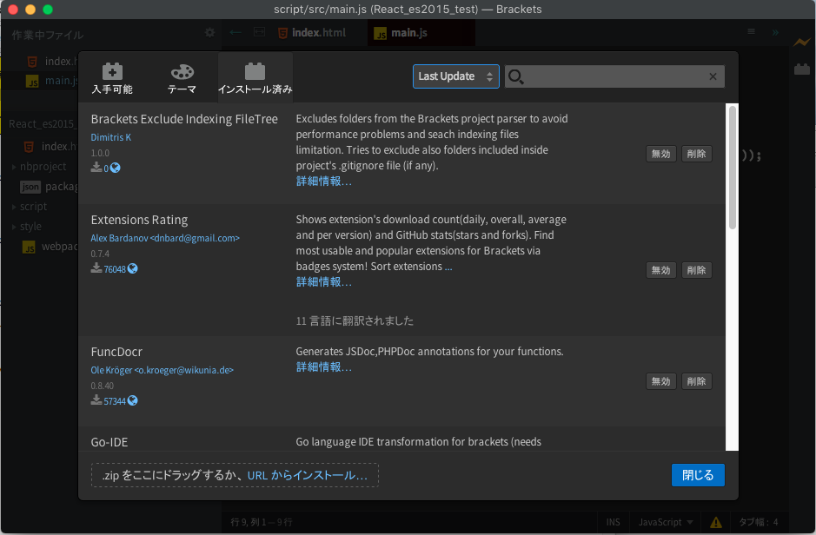Click the hamburger menu icon top right
This screenshot has width=816, height=535.
click(x=751, y=32)
